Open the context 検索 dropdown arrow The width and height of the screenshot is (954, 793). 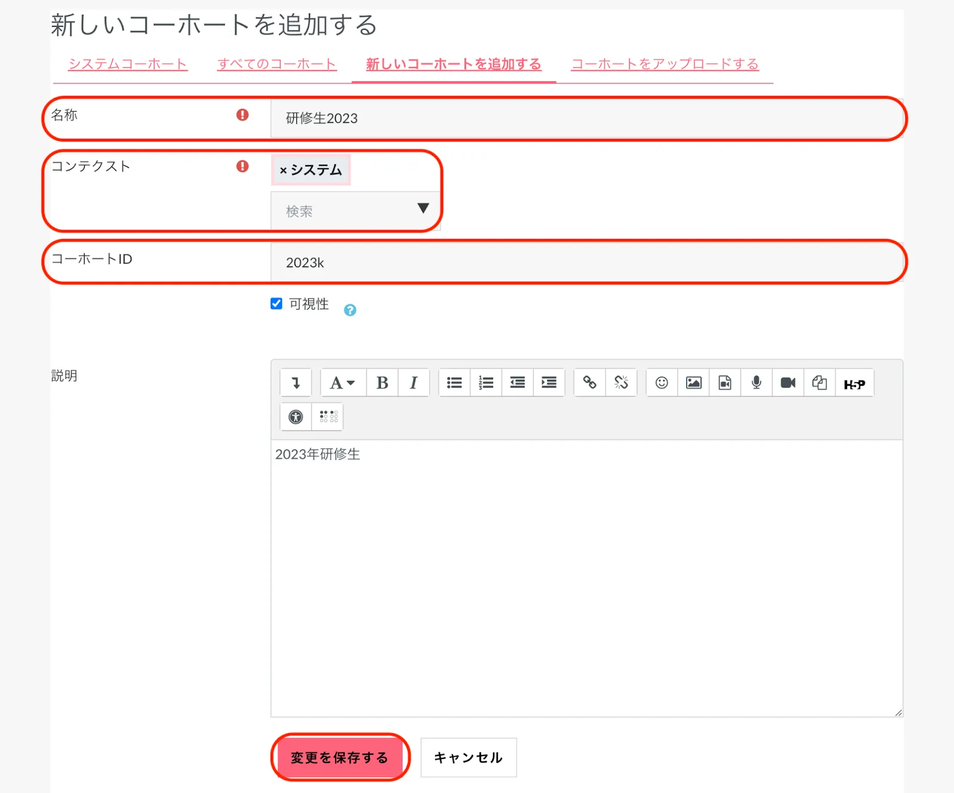423,209
